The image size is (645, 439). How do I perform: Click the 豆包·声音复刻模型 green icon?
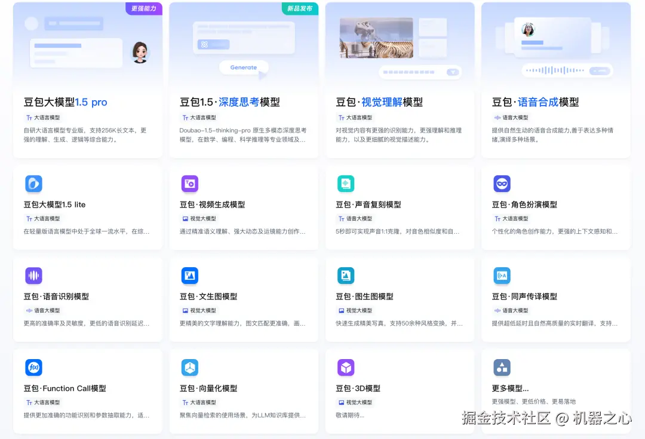[346, 184]
